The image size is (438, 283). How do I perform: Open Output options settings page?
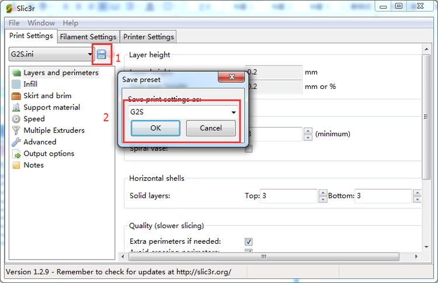(49, 154)
